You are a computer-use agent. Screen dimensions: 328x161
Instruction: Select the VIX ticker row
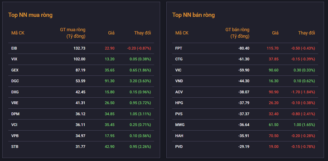tap(14, 59)
